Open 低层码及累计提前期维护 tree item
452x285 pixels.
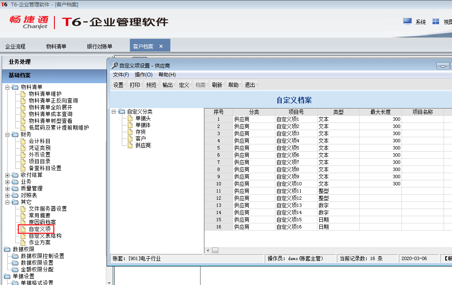pos(59,128)
